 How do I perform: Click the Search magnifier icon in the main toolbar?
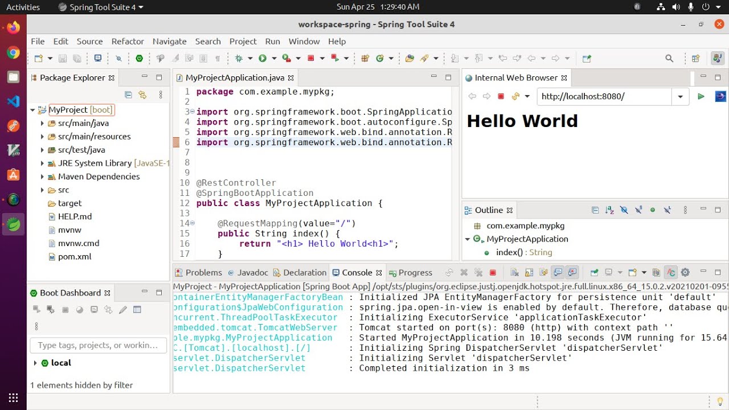pos(669,58)
